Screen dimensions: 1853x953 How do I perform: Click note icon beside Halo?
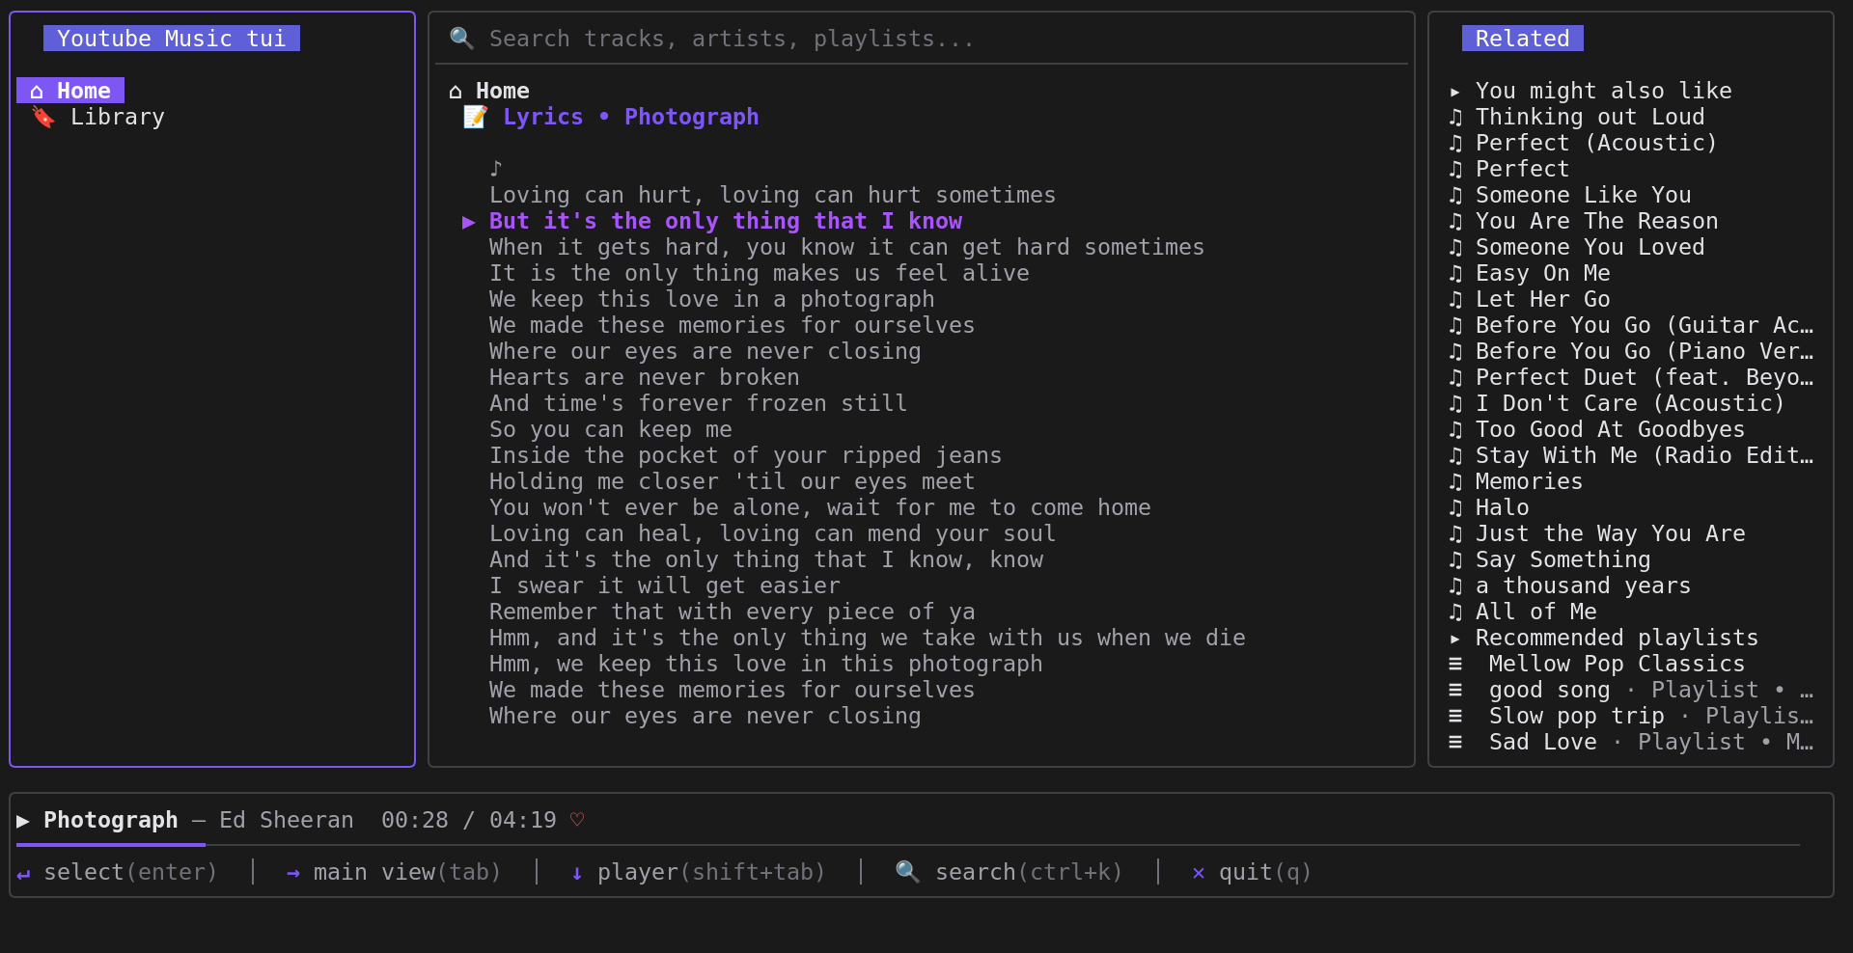pos(1455,507)
